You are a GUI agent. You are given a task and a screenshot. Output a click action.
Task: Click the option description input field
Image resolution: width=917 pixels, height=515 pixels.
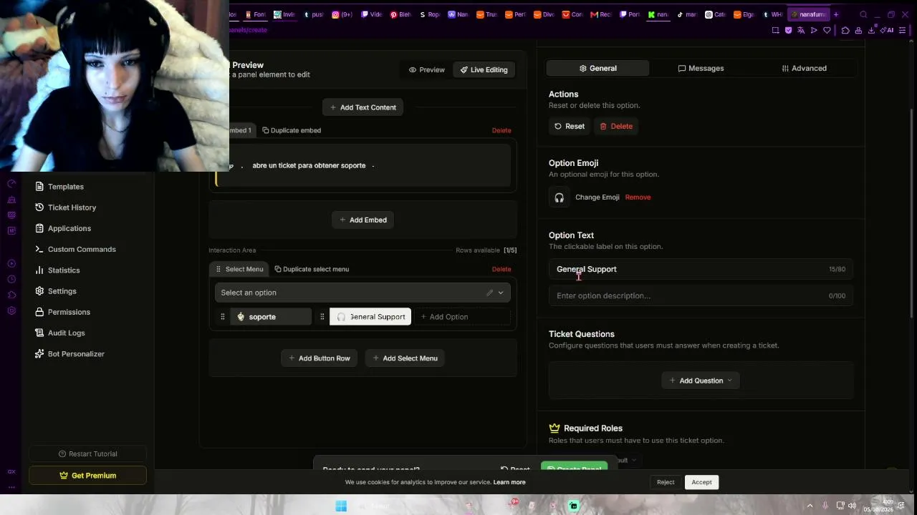(x=701, y=295)
